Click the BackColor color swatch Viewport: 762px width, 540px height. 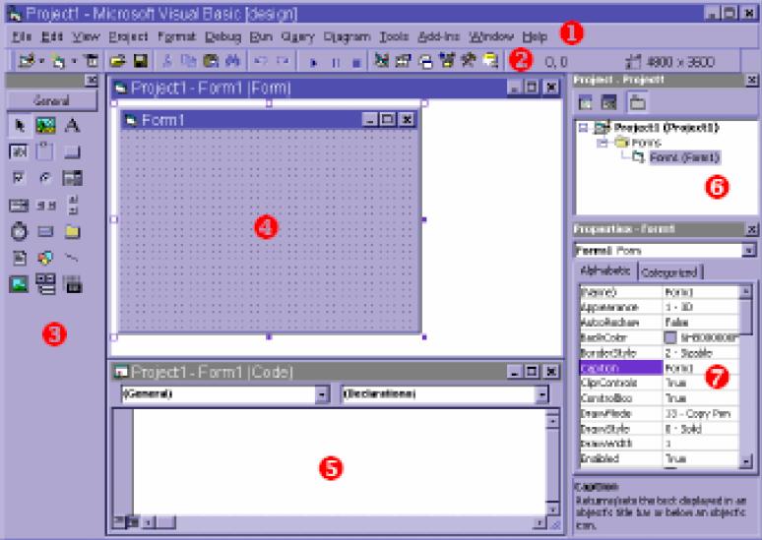click(670, 337)
